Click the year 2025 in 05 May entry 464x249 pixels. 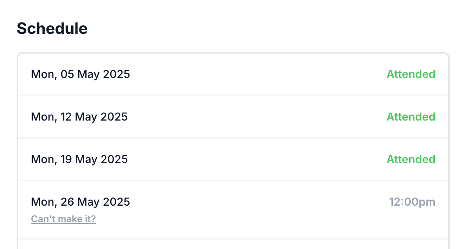click(116, 74)
